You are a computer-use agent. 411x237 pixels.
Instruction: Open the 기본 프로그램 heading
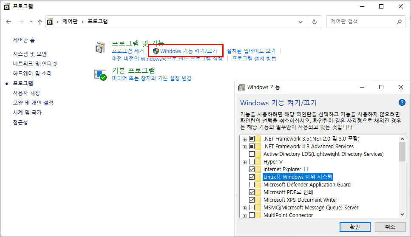pyautogui.click(x=133, y=71)
